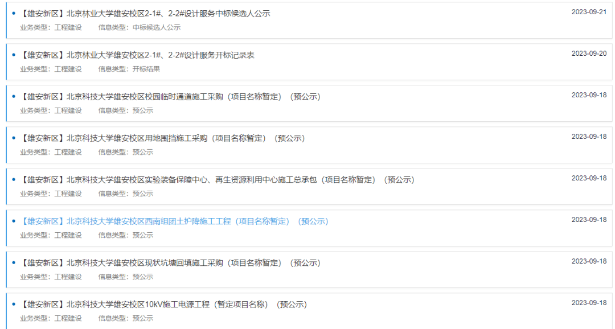
Task: Open 实验装备保障中心、再生资源利用中心施工总承包 pre-notice
Action: click(x=218, y=180)
